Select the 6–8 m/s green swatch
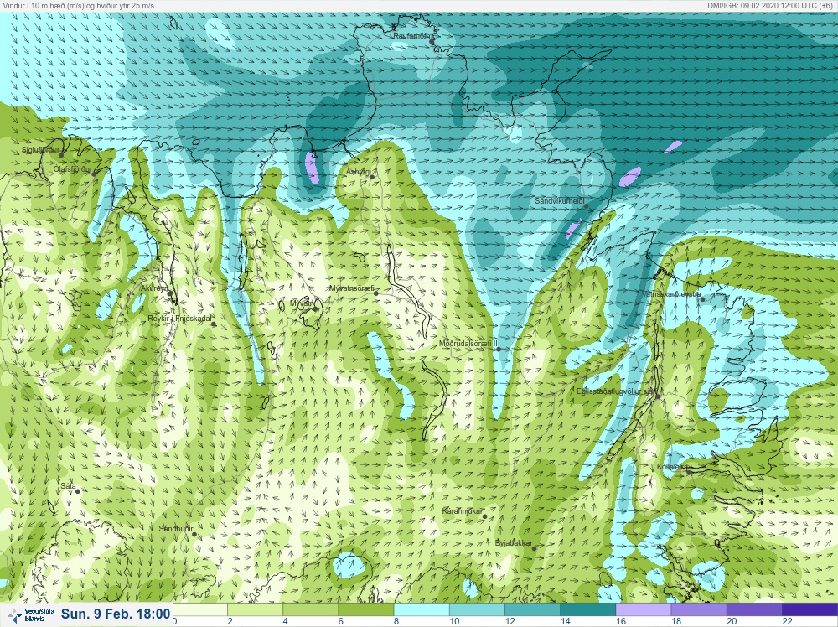Viewport: 838px width, 627px height. [x=367, y=609]
